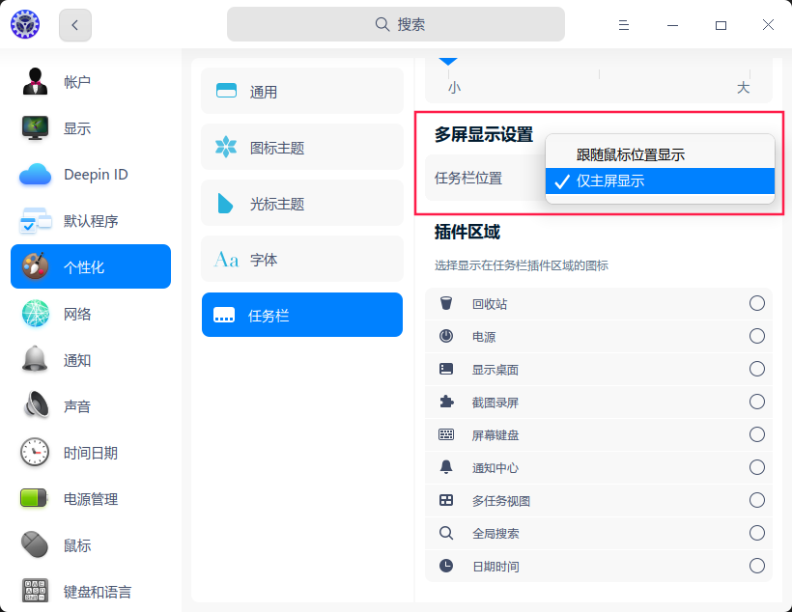792x612 pixels.
Task: Enable 屏幕键盘 plugin radio button
Action: [756, 434]
